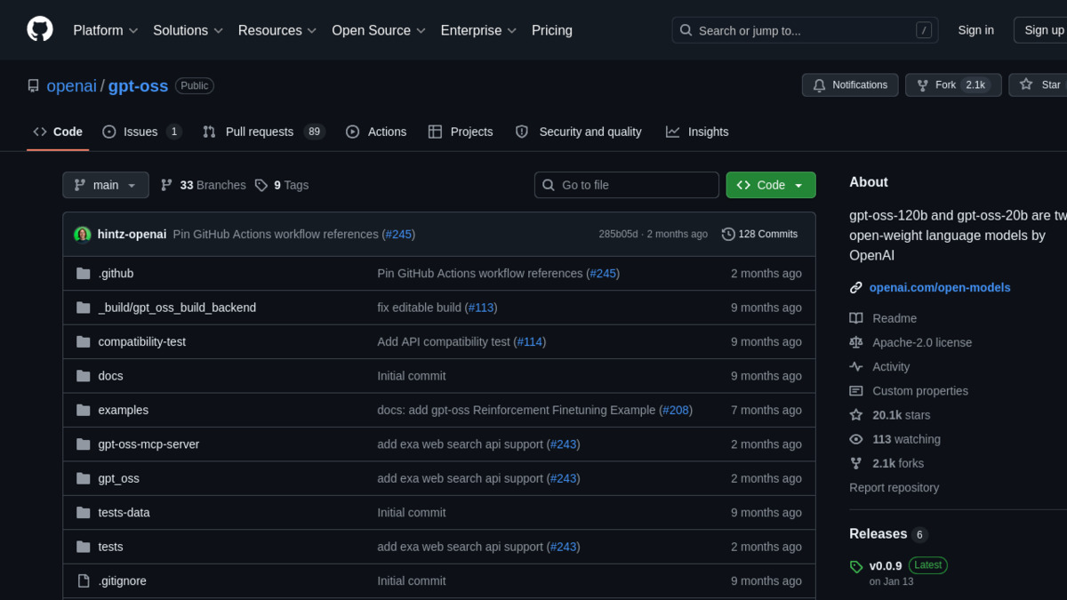Switch to the Insights tab

[697, 132]
